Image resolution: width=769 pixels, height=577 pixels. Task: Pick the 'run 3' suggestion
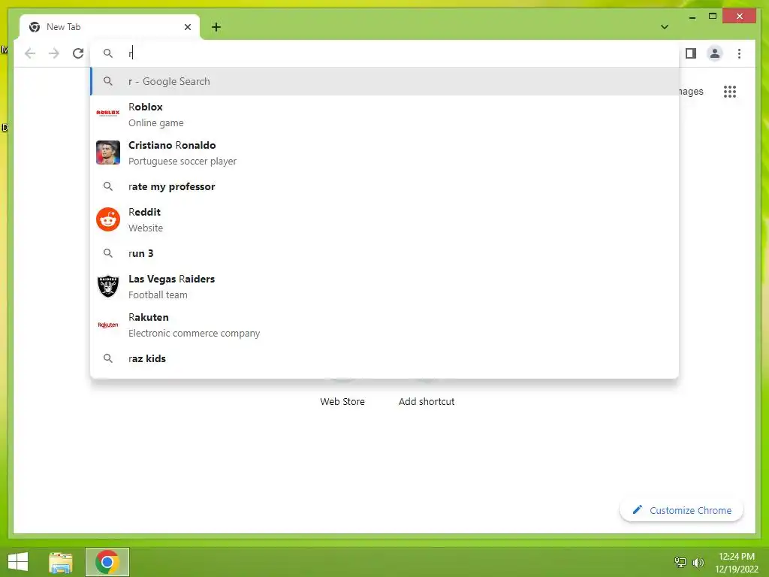tap(384, 253)
